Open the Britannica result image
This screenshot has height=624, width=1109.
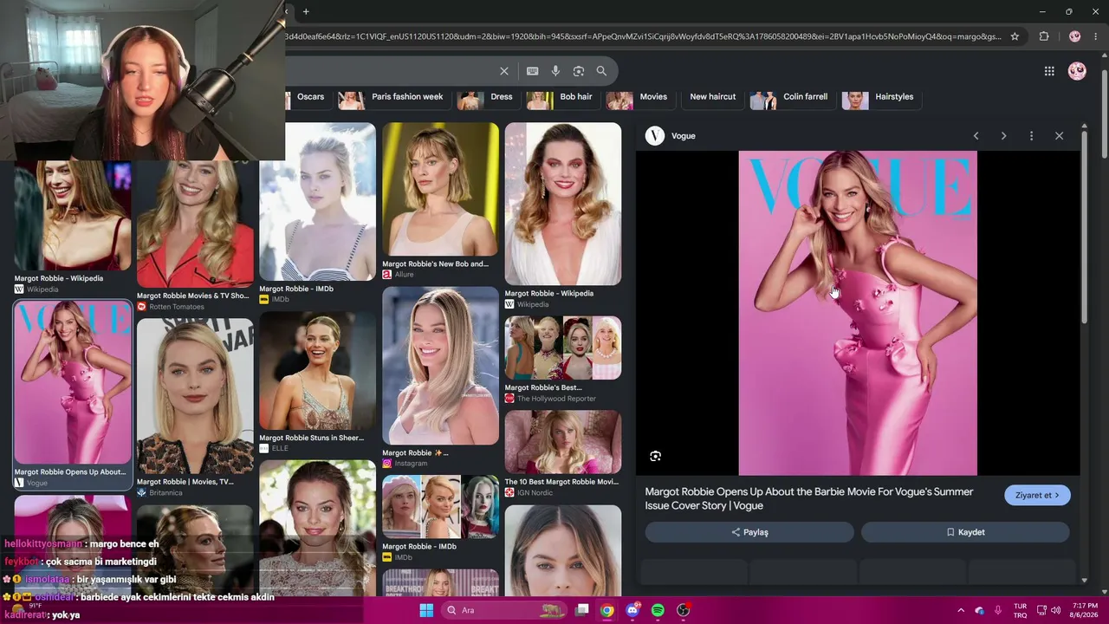195,396
